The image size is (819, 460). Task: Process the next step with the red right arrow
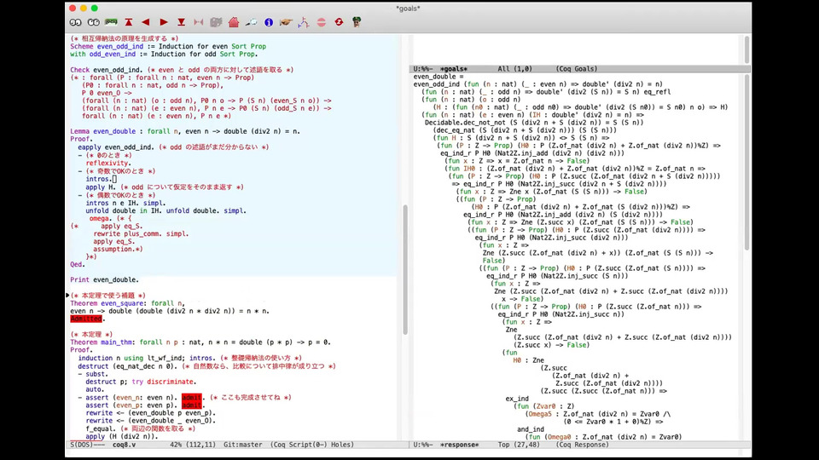pyautogui.click(x=164, y=22)
